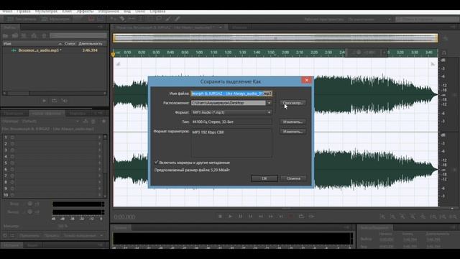The width and height of the screenshot is (460, 259).
Task: Toggle the loop playback icon in transport
Action: [301, 217]
